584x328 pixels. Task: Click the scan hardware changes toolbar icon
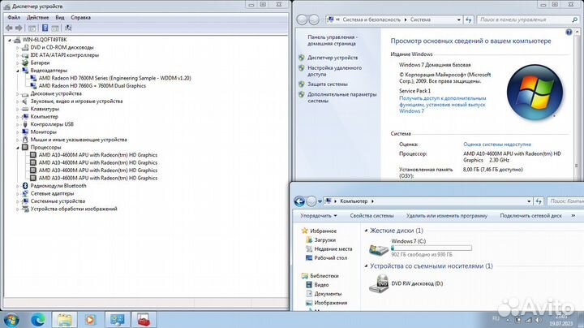[x=68, y=28]
